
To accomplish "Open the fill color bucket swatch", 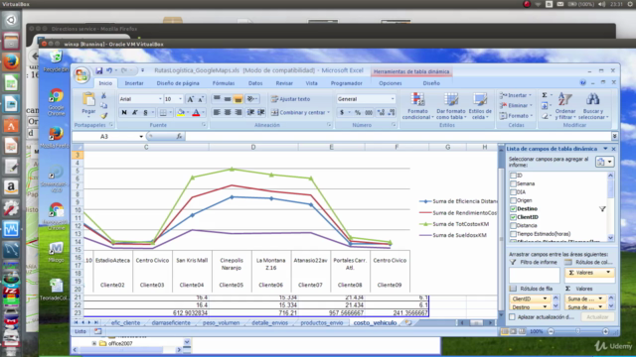I will [181, 112].
